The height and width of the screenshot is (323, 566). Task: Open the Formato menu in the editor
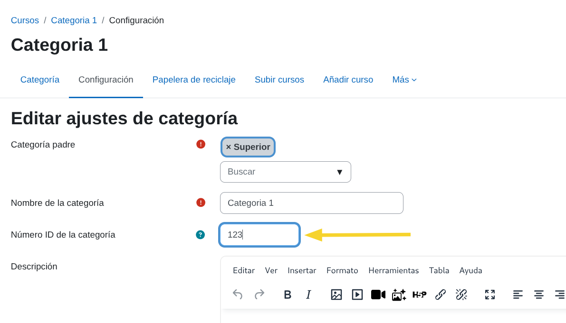(342, 270)
